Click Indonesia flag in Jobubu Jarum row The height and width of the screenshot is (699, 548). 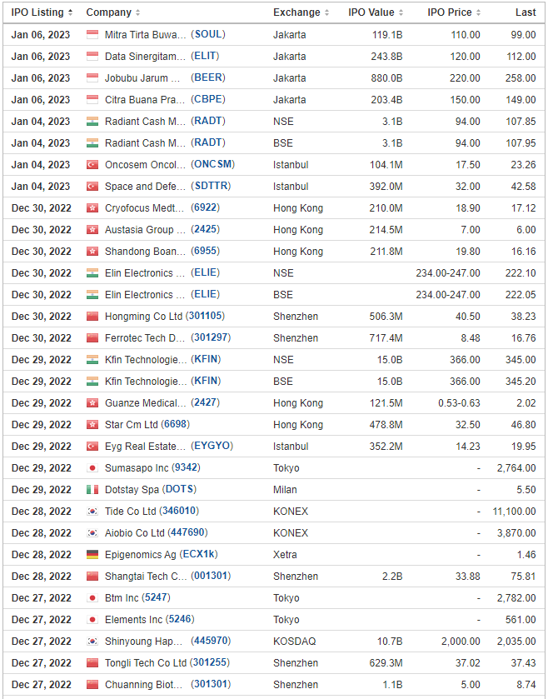click(x=92, y=78)
